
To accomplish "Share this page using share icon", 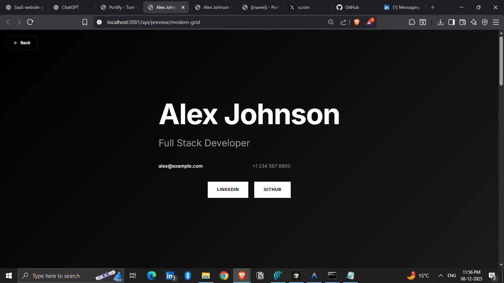I will click(343, 22).
